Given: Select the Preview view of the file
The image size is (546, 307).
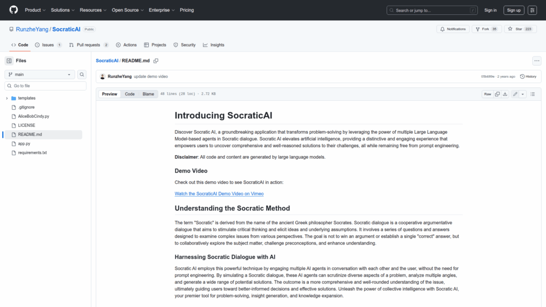Looking at the screenshot, I should tap(109, 94).
